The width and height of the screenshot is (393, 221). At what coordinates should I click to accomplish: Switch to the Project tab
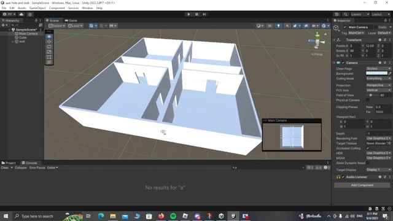coord(9,163)
